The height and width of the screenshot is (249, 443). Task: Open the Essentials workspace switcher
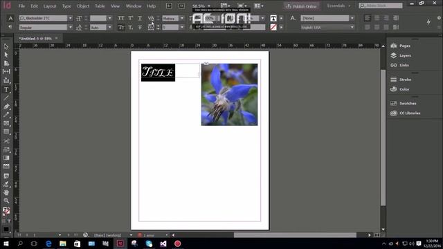pos(338,6)
